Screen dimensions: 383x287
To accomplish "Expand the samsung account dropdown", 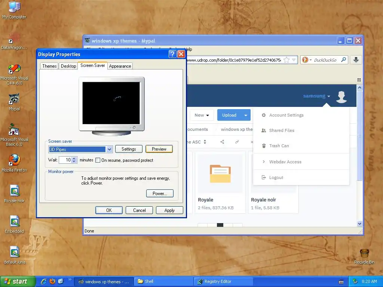I will 316,96.
